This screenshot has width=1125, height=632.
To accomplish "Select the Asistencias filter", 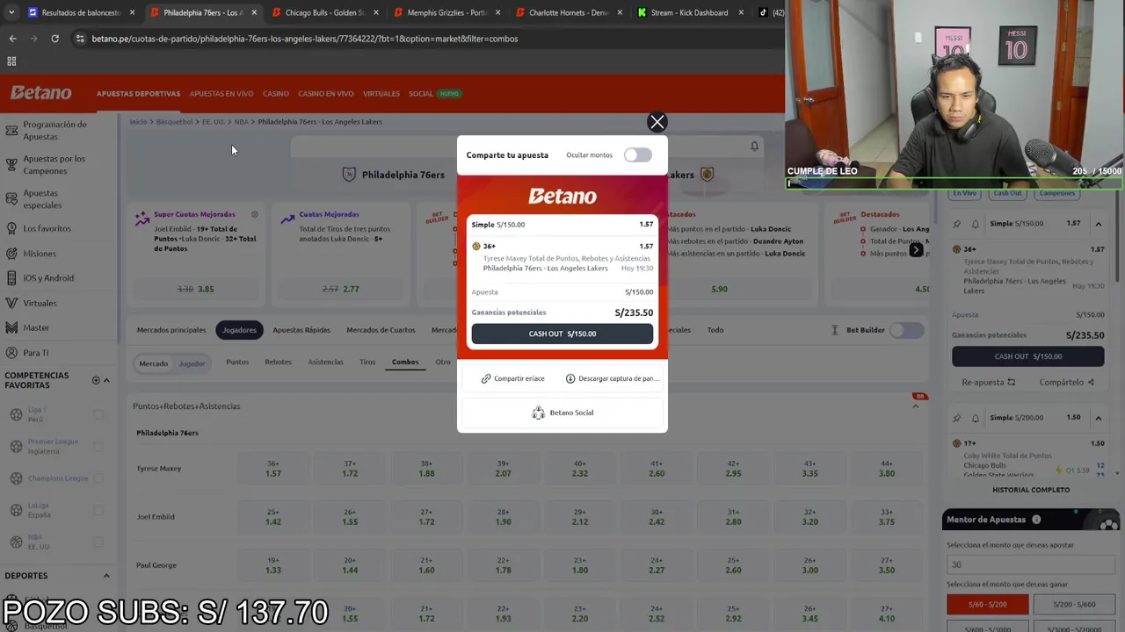I will pyautogui.click(x=325, y=362).
